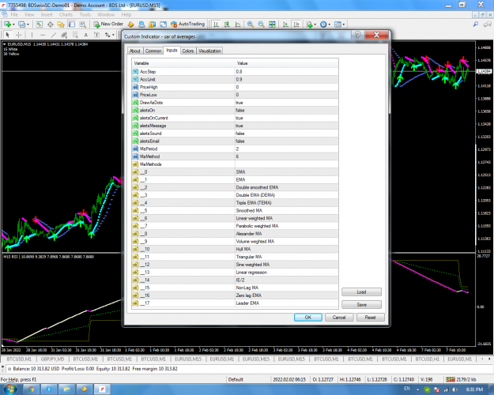Viewport: 494px width, 395px height.
Task: Switch to candlestick chart icon
Action: (x=227, y=24)
